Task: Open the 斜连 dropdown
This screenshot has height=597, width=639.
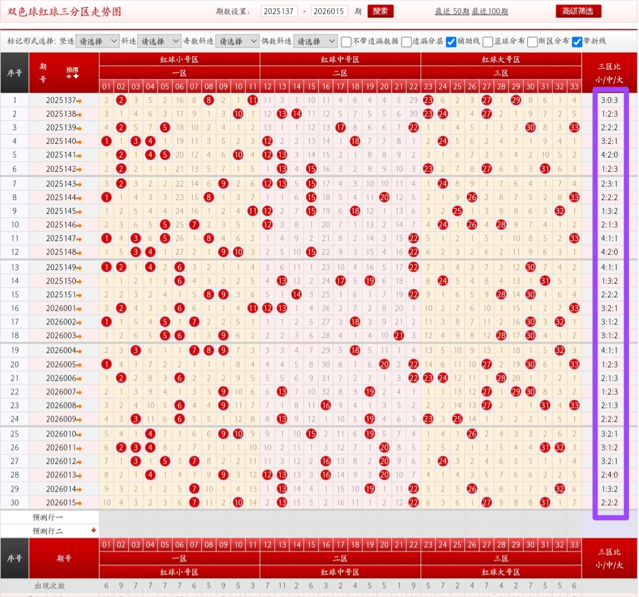Action: coord(159,41)
